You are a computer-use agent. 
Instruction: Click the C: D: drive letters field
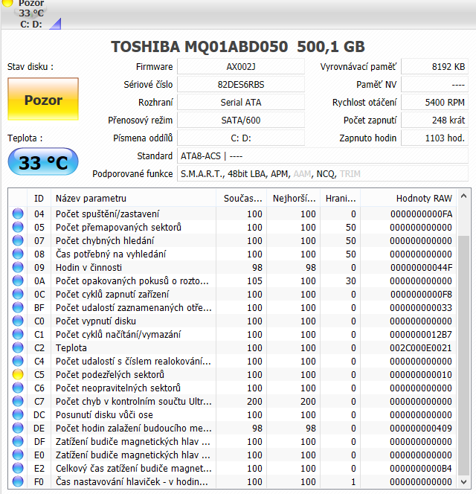coord(241,138)
